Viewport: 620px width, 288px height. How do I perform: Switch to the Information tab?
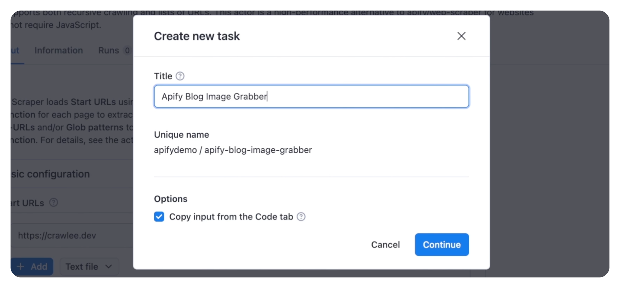[x=59, y=50]
